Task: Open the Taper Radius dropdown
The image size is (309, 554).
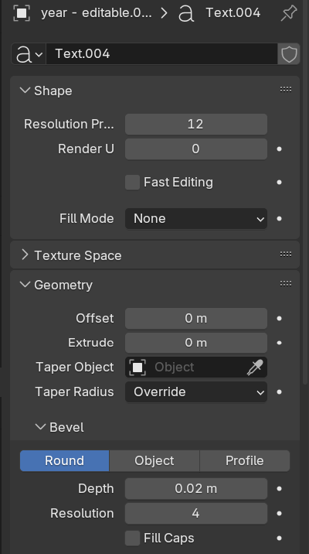Action: click(196, 392)
